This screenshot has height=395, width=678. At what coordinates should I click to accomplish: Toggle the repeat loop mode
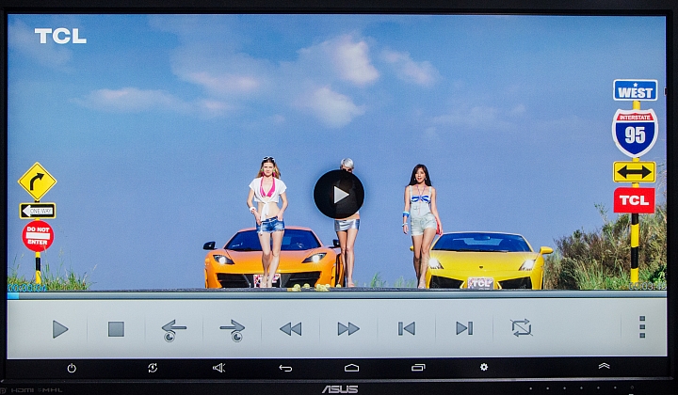(x=522, y=327)
